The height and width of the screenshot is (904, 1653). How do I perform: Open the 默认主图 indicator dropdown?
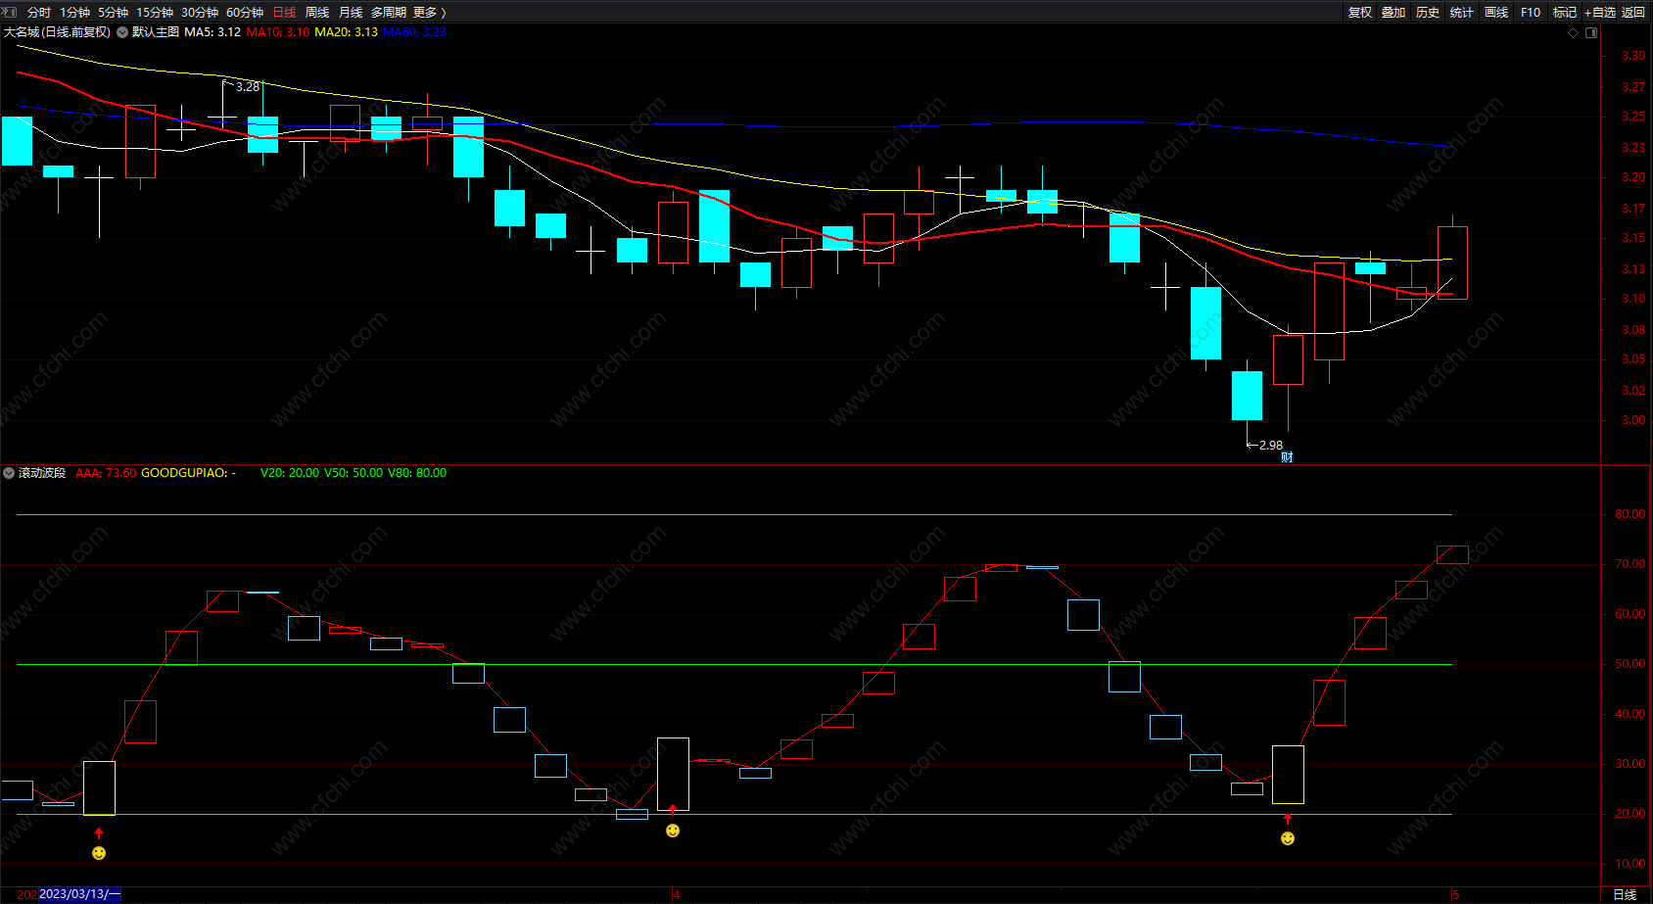tap(122, 32)
